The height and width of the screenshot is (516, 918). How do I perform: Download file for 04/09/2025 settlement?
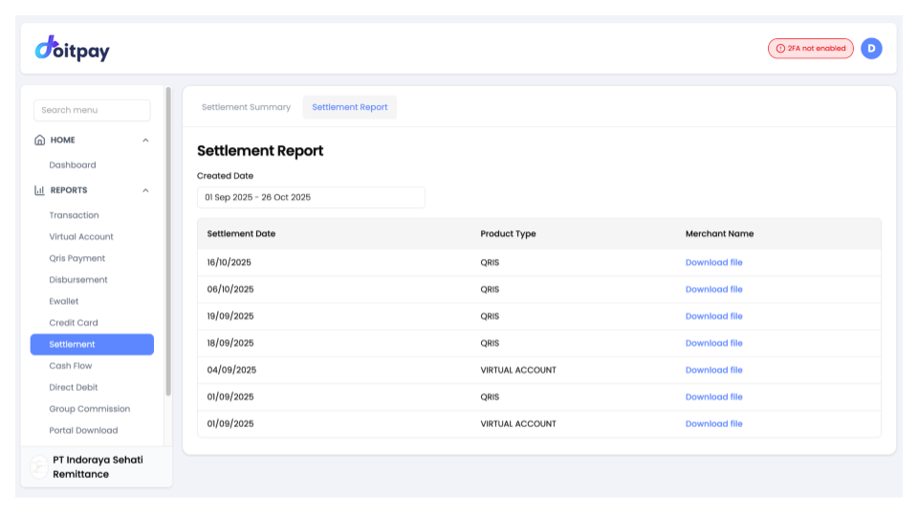713,371
